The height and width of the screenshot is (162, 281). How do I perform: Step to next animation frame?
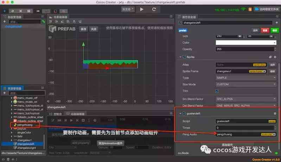(x=77, y=121)
